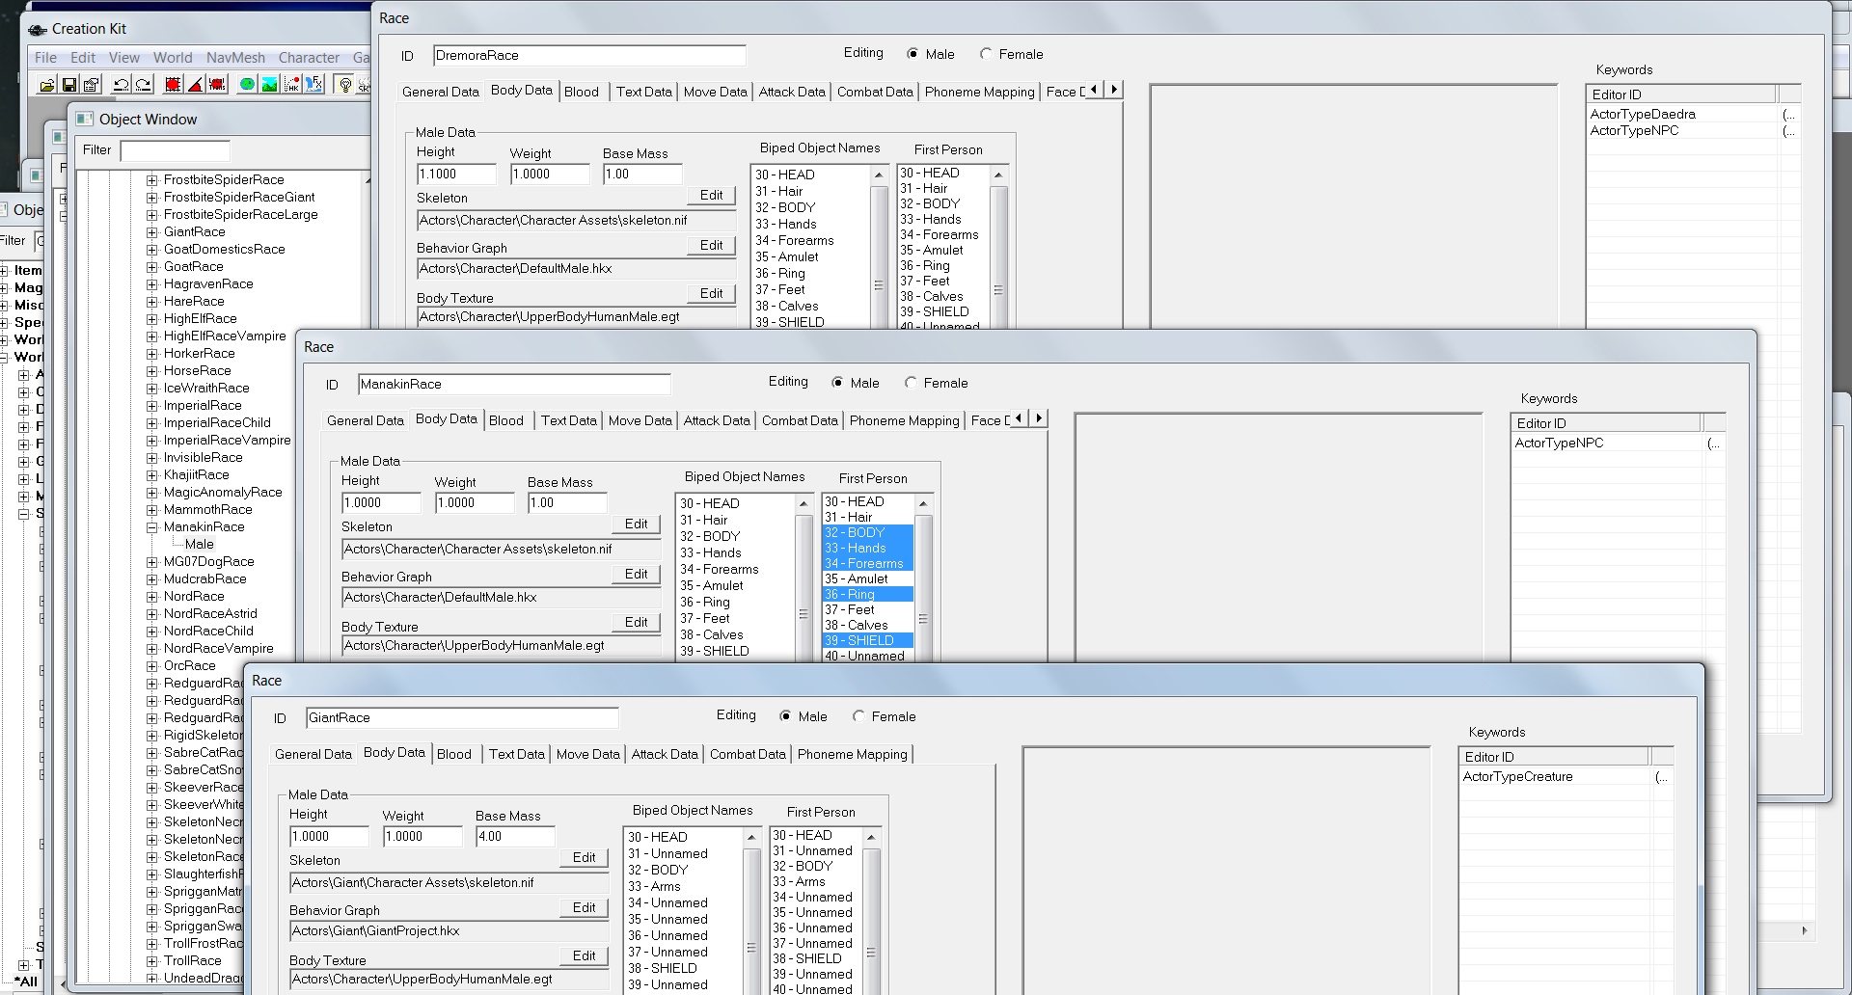Toggle the light bulb brightness icon
Image resolution: width=1852 pixels, height=995 pixels.
(345, 85)
